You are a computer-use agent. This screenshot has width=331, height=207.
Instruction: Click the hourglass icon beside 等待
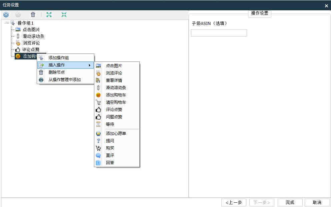[x=98, y=124]
